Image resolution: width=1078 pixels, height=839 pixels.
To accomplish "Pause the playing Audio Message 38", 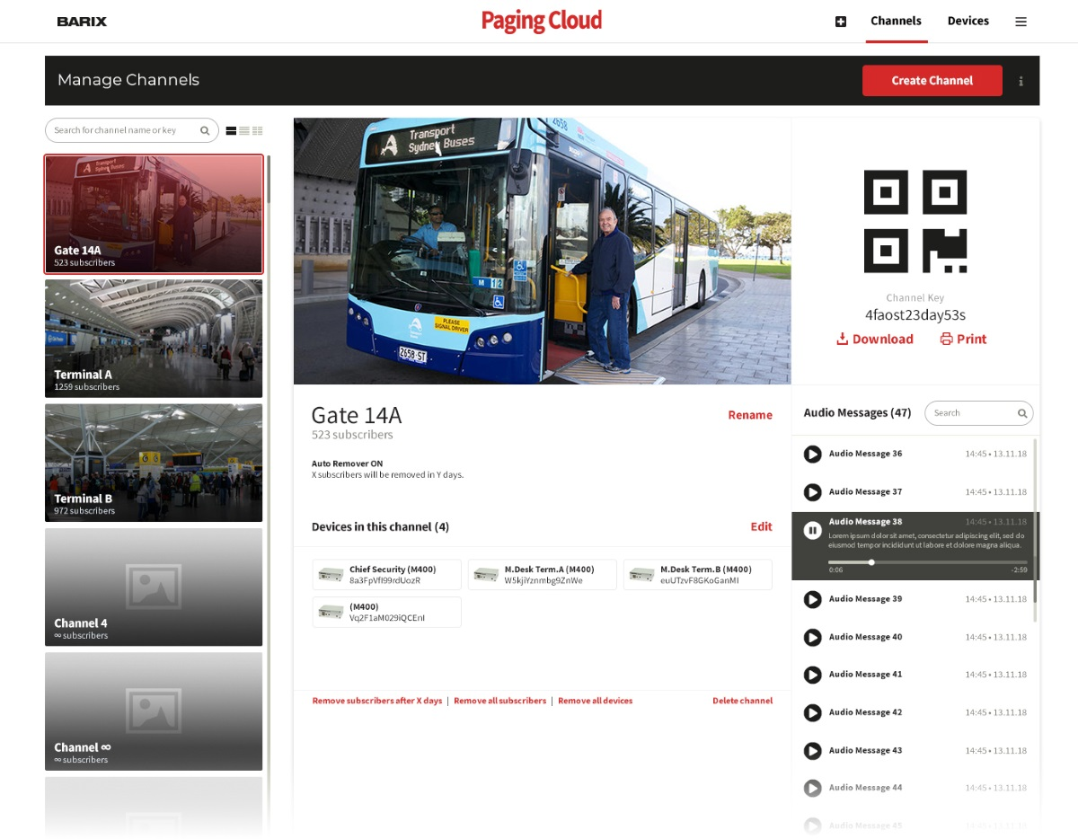I will point(812,530).
